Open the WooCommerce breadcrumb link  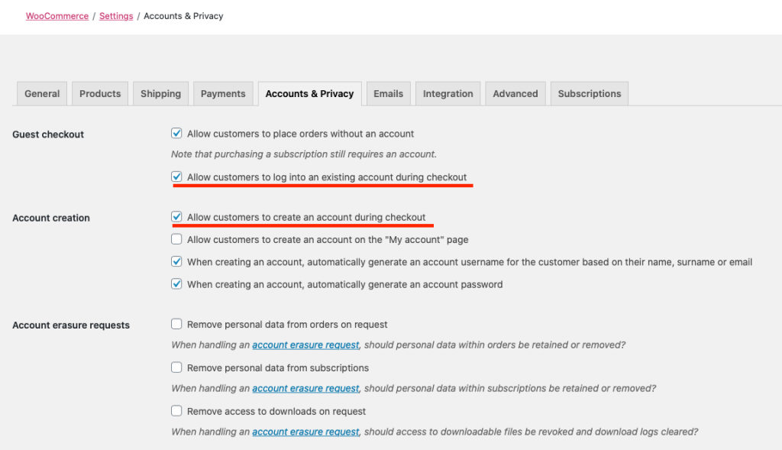pyautogui.click(x=57, y=16)
